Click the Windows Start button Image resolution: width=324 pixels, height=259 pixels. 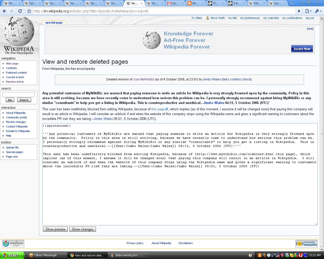point(12,255)
